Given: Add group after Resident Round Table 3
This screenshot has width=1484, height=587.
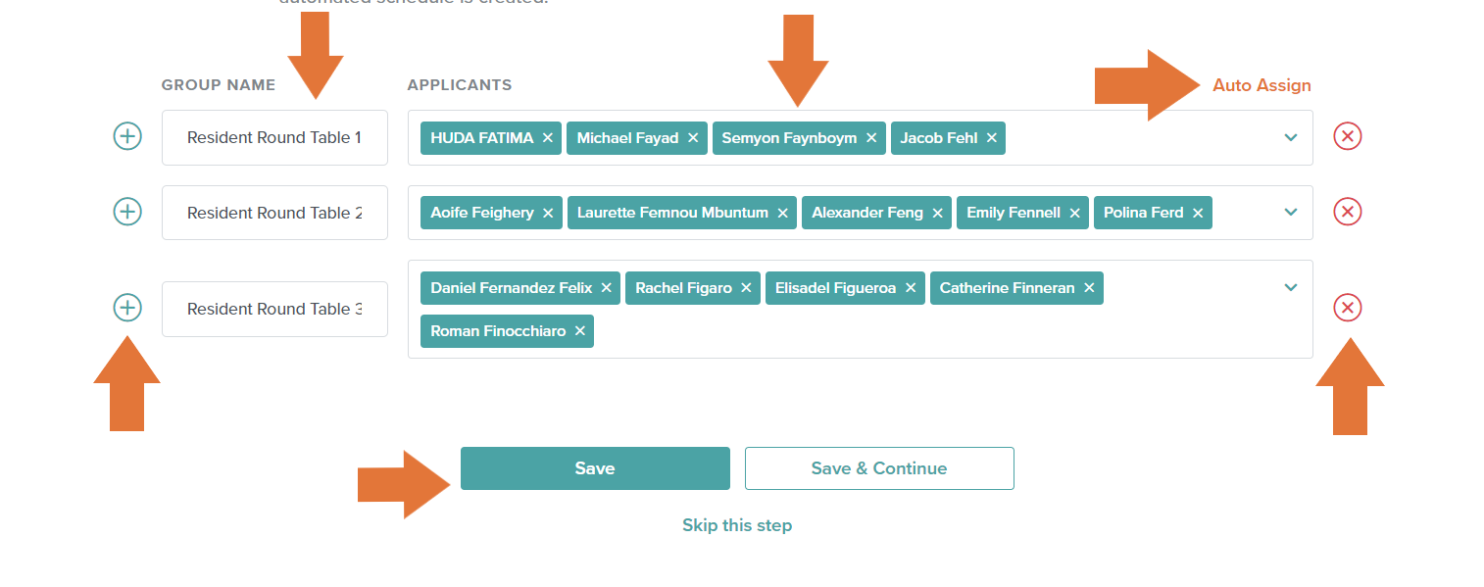Looking at the screenshot, I should (127, 308).
